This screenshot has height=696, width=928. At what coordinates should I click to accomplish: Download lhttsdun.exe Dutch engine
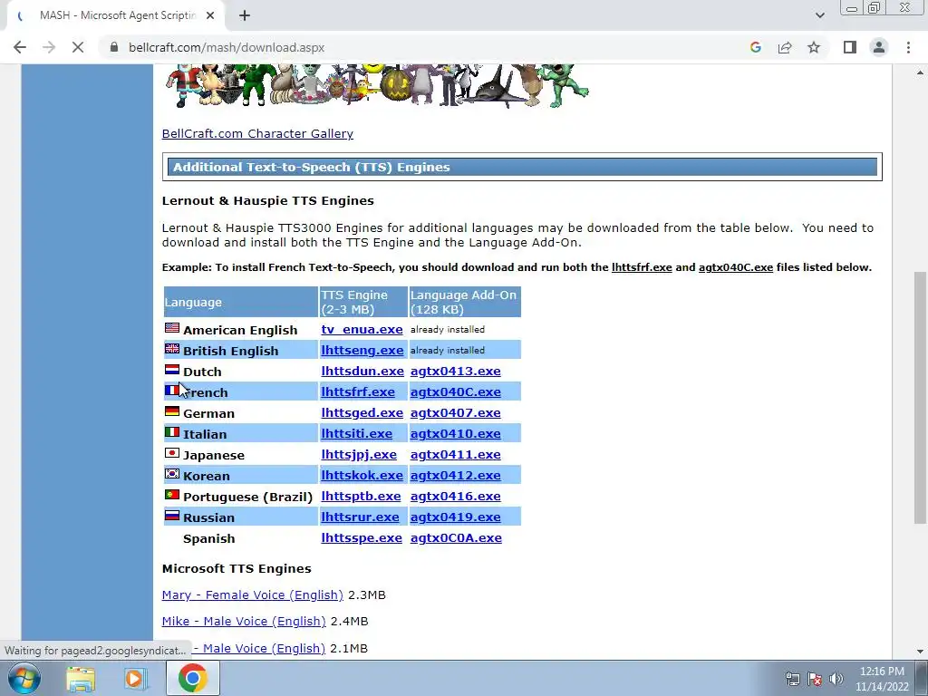(362, 371)
